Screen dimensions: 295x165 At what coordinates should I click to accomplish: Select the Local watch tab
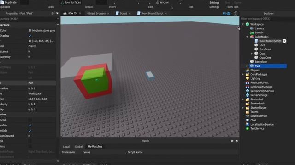point(66,147)
